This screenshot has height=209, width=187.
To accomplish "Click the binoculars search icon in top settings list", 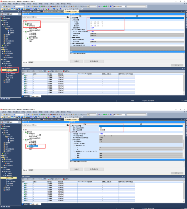I will pyautogui.click(x=67, y=17).
